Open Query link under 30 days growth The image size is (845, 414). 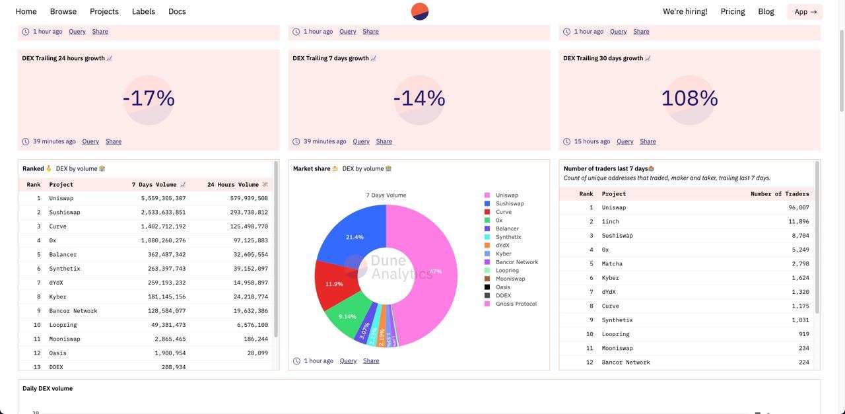(x=625, y=141)
